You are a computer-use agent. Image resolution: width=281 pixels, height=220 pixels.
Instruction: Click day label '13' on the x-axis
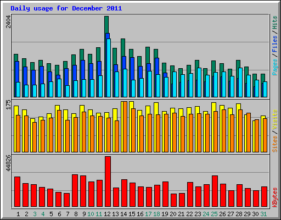click(115, 214)
